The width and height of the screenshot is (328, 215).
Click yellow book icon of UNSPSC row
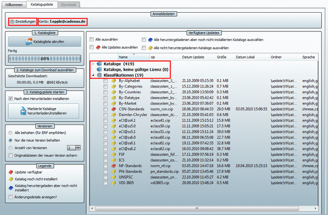click(114, 177)
